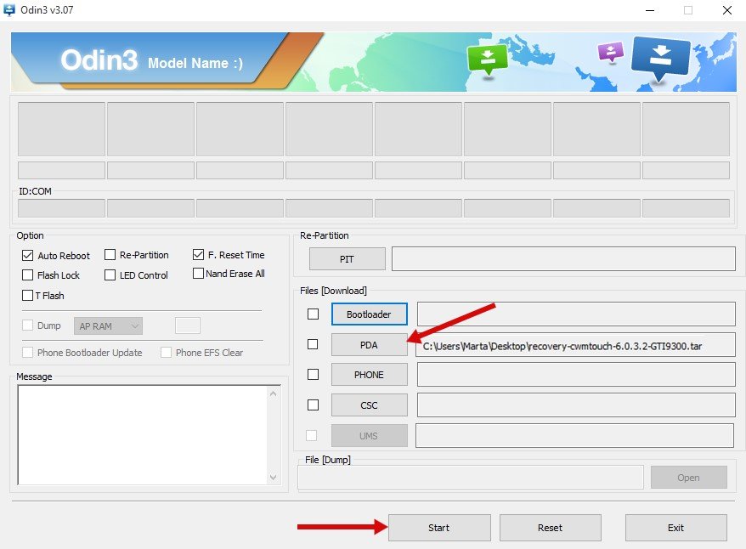746x549 pixels.
Task: Click the Reset button
Action: click(550, 528)
